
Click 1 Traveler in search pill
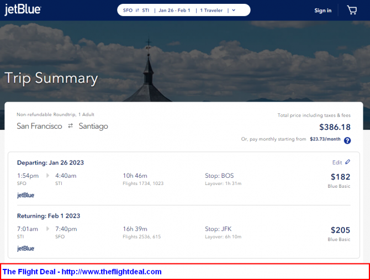(212, 10)
